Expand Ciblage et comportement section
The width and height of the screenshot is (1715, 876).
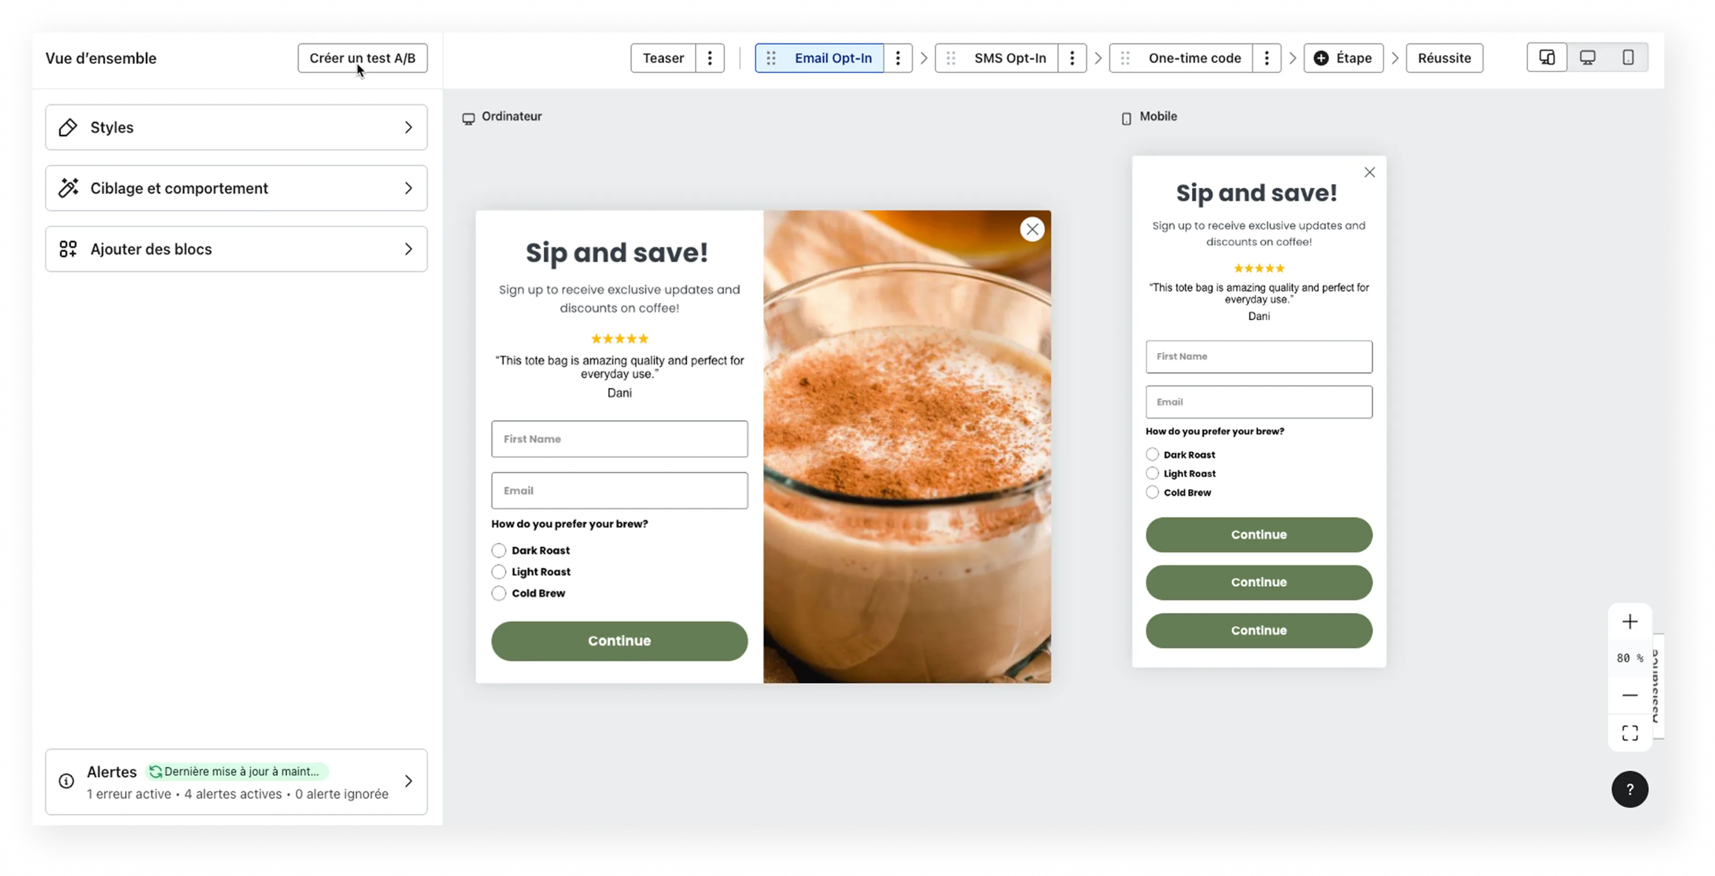[236, 188]
